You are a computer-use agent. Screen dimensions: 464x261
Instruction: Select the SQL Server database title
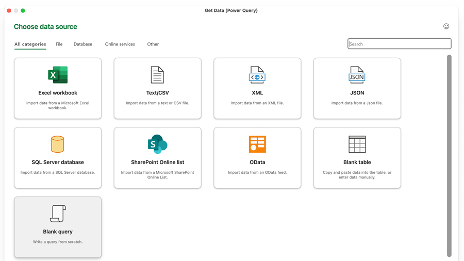click(58, 162)
